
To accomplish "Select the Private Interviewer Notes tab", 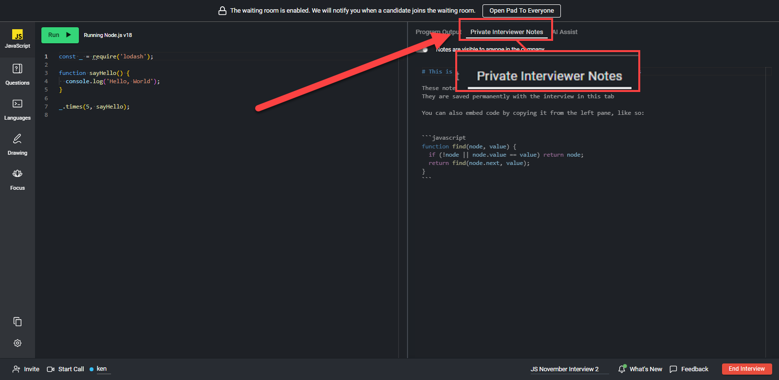I will click(x=506, y=32).
